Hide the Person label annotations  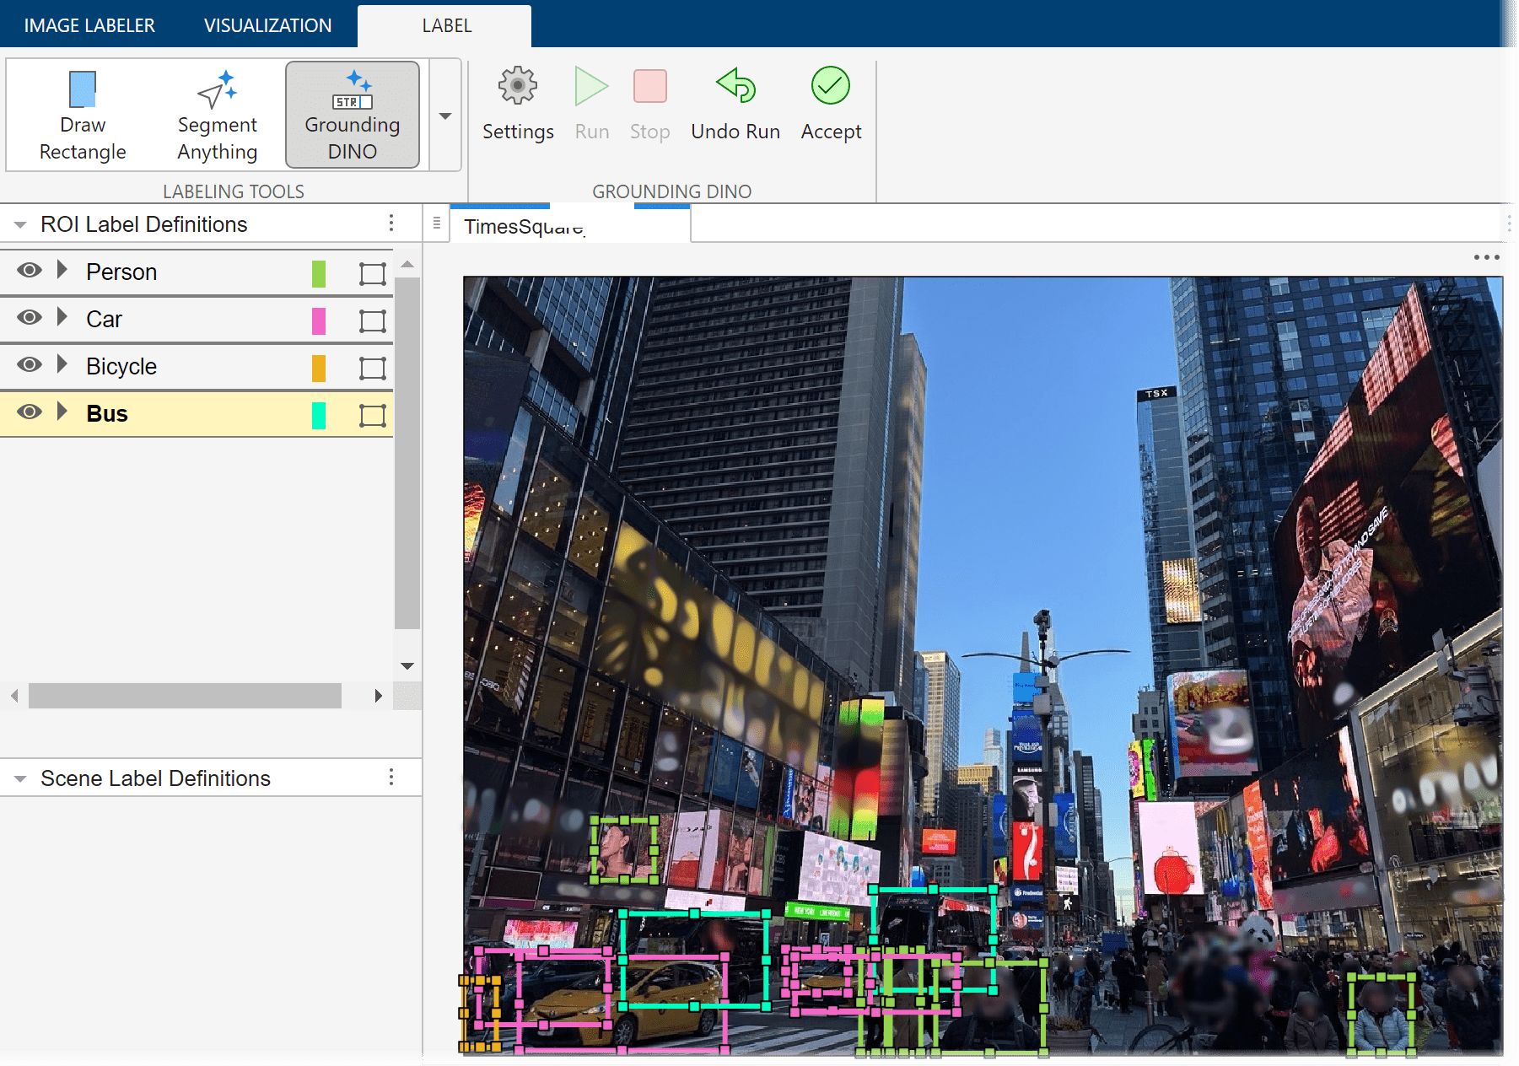29,270
